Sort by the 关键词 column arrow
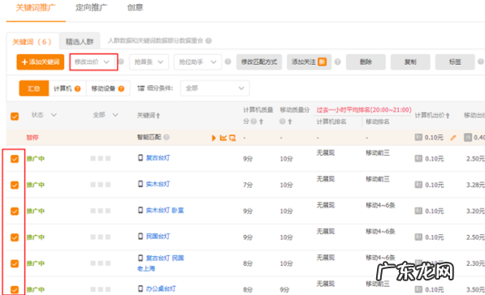 coord(158,116)
